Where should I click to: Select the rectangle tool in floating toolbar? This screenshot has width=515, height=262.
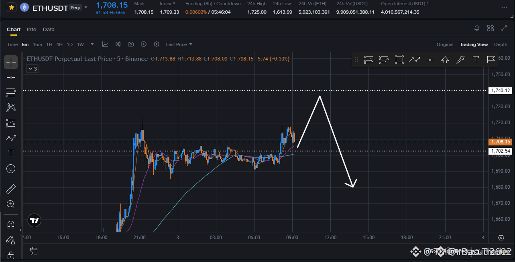click(x=399, y=60)
